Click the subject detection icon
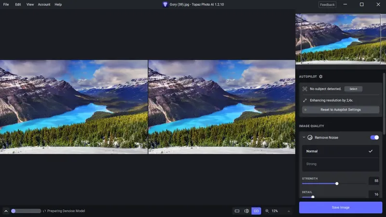 (x=305, y=89)
